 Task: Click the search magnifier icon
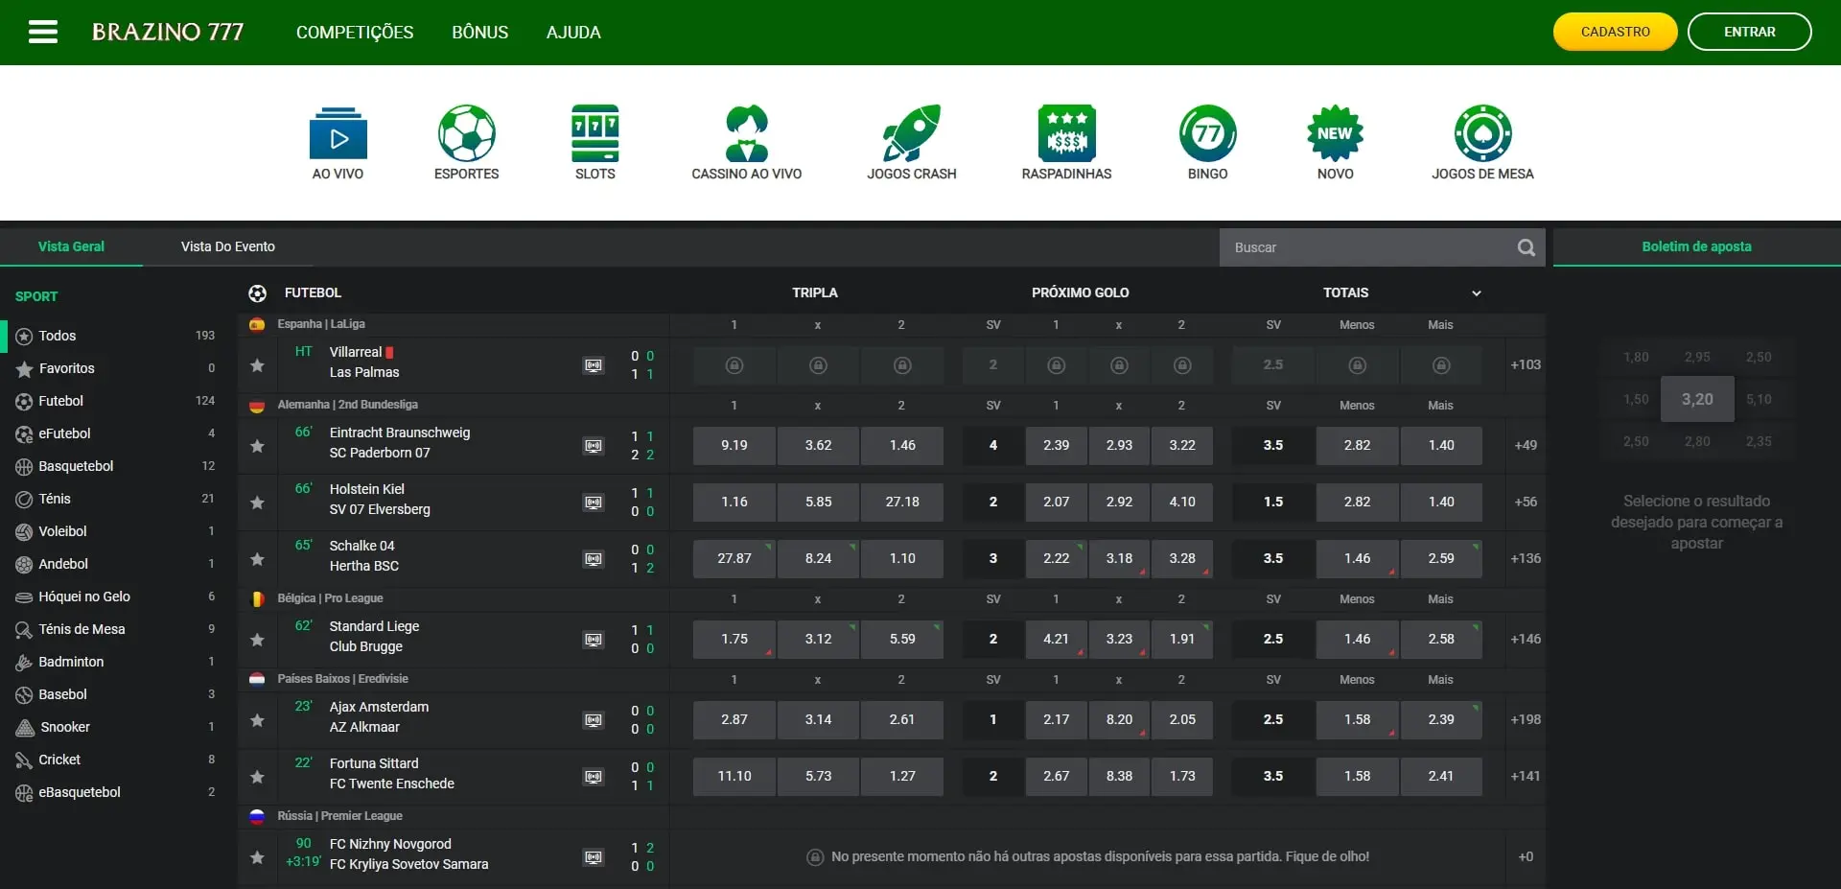[1526, 247]
